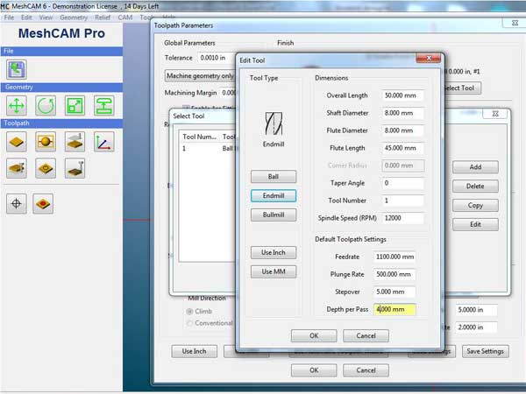The height and width of the screenshot is (394, 526).
Task: Click Cancel at bottom of Toolpath Parameters
Action: (366, 370)
